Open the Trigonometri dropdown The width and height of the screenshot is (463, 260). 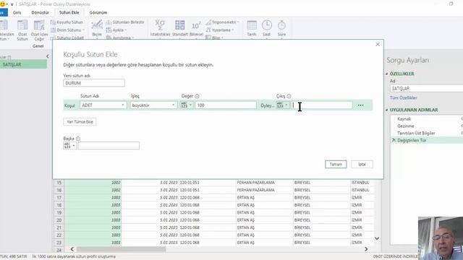click(x=223, y=22)
